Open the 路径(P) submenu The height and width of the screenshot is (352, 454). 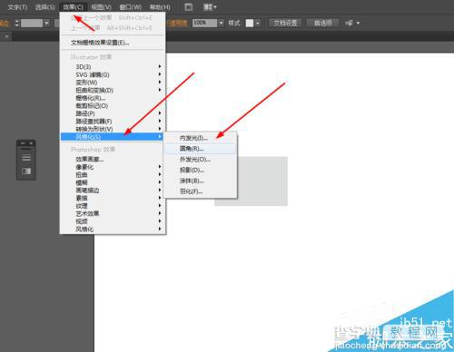point(113,113)
